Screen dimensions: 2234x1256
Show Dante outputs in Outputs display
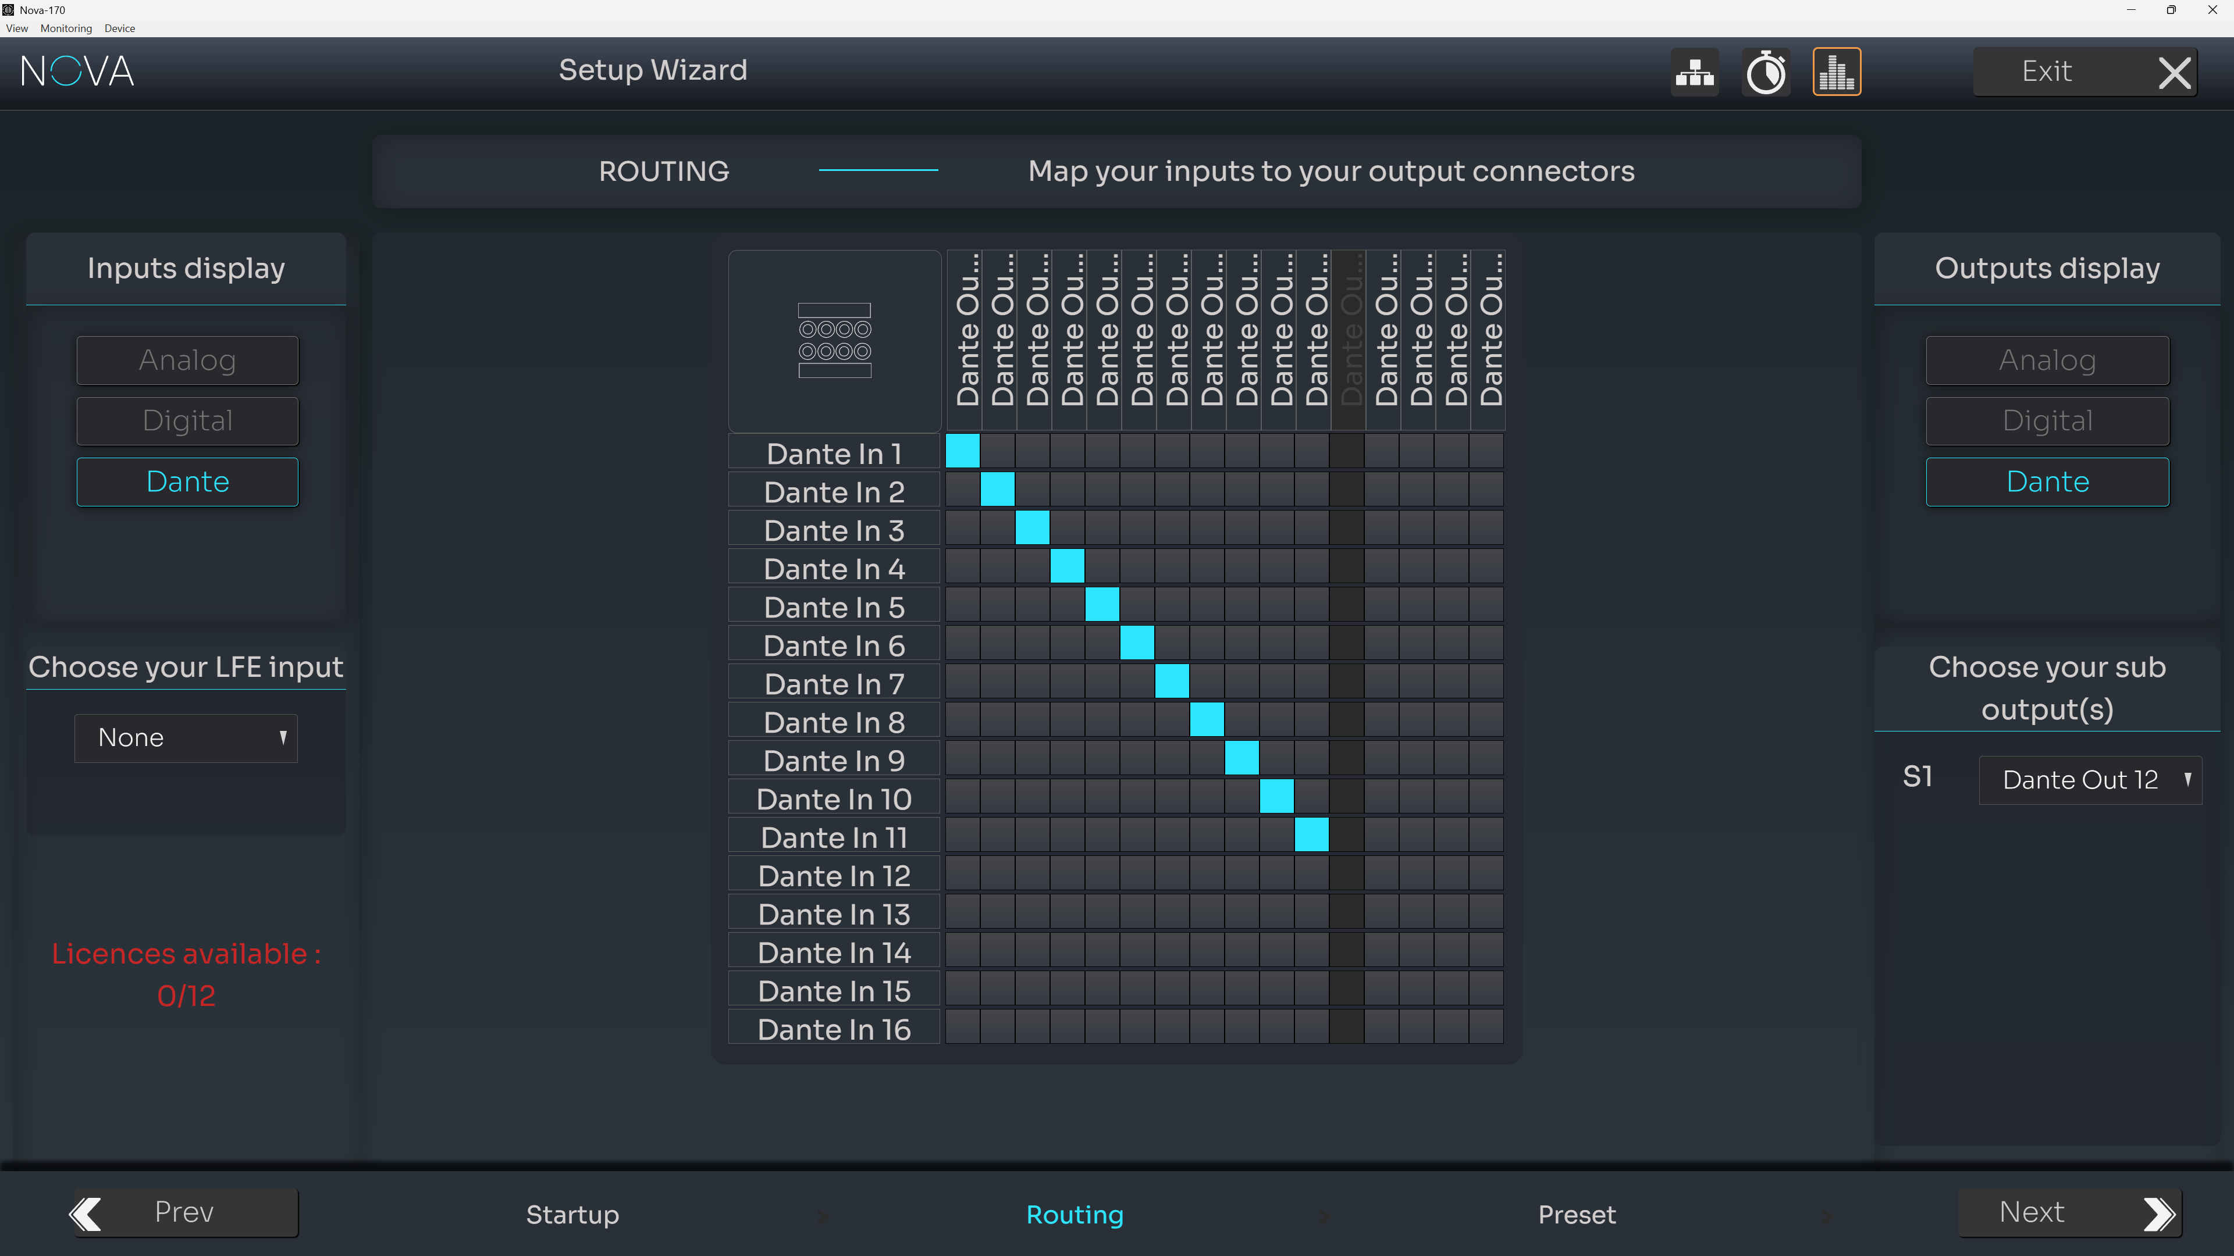(x=2047, y=482)
